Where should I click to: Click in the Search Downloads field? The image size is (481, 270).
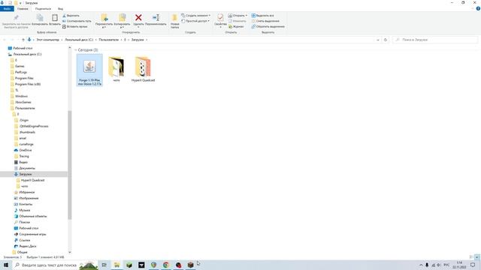pos(435,40)
